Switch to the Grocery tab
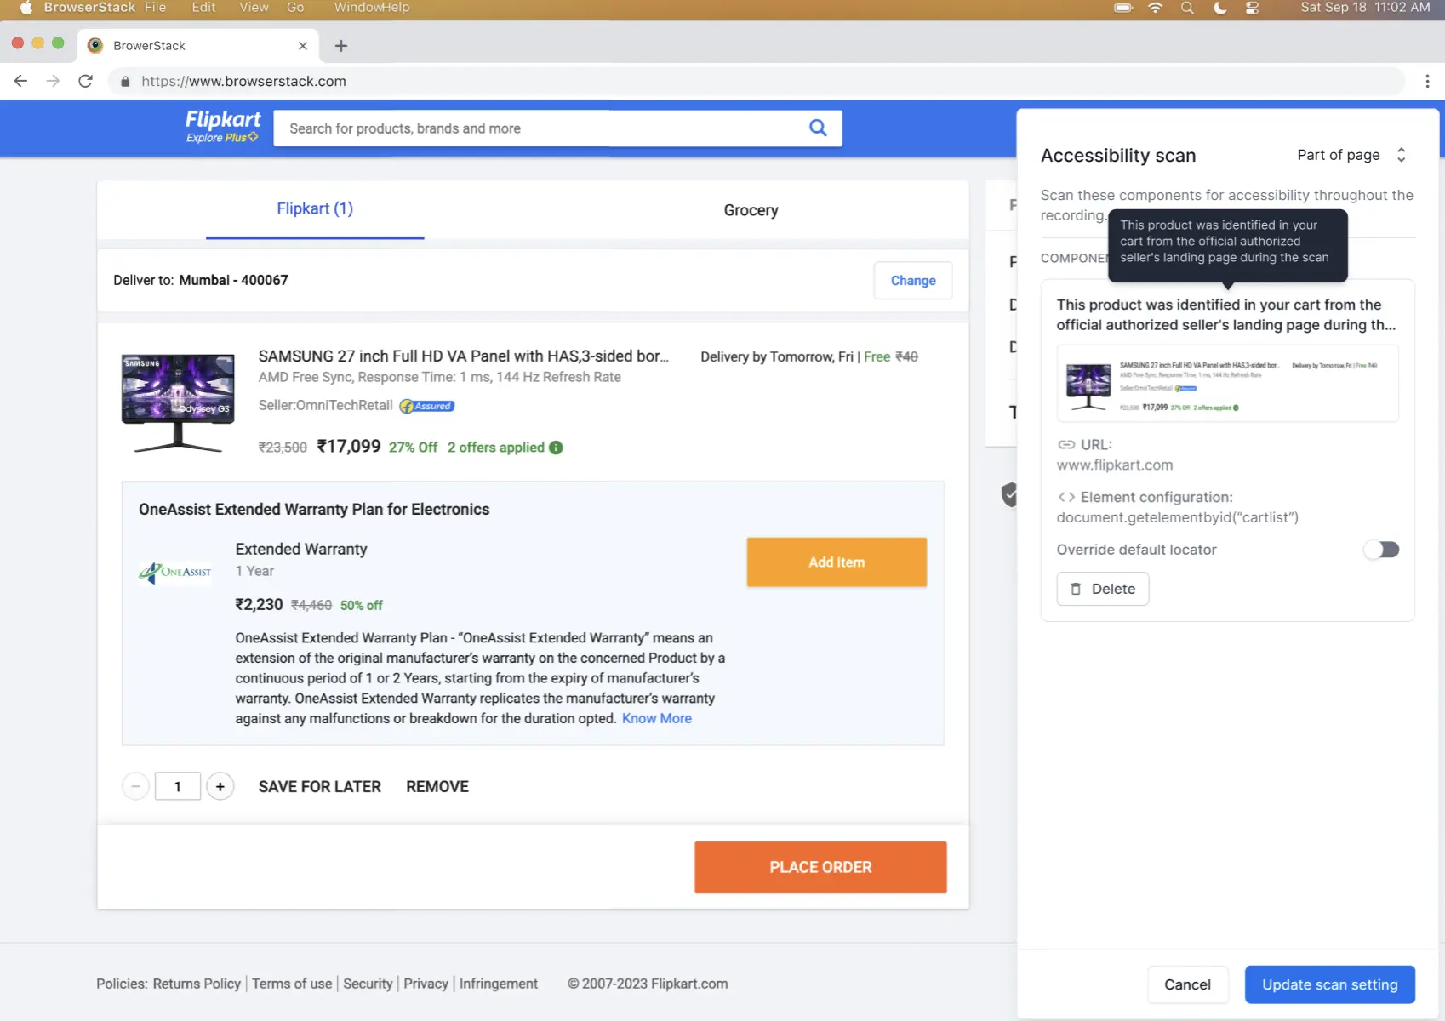Image resolution: width=1445 pixels, height=1021 pixels. [751, 210]
